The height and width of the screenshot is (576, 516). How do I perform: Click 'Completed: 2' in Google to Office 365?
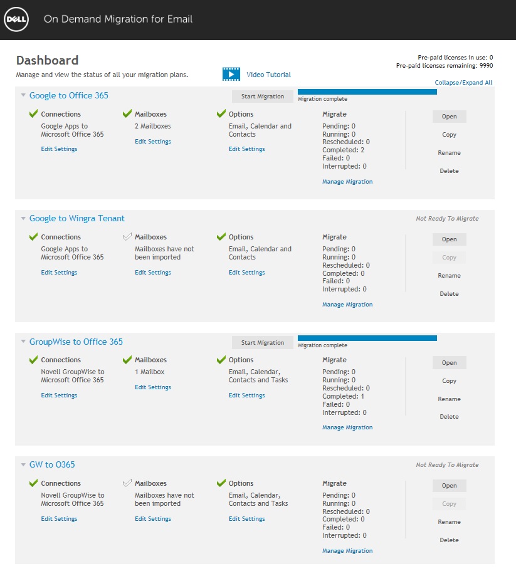coord(343,150)
